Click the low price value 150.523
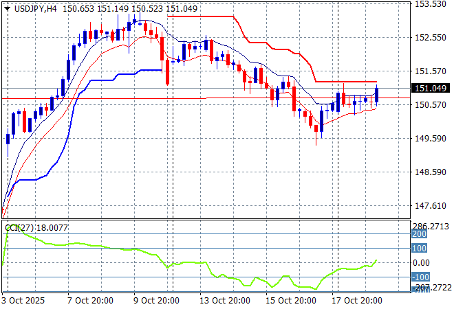Viewport: 454px width, 309px height. 147,9
